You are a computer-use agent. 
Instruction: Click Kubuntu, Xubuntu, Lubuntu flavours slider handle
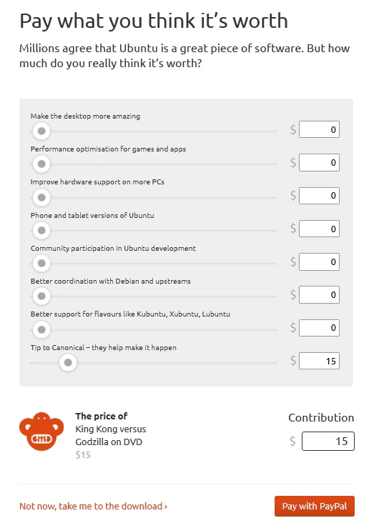tap(41, 329)
